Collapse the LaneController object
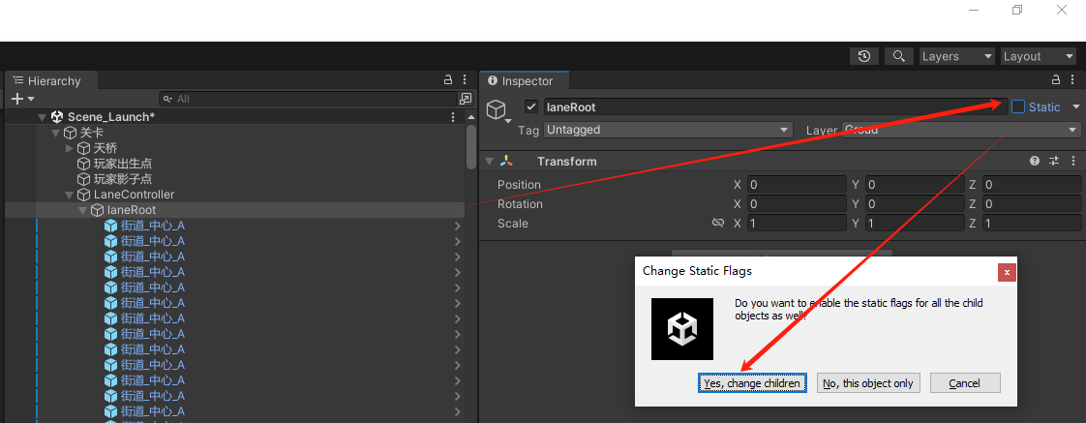This screenshot has height=423, width=1086. (70, 195)
